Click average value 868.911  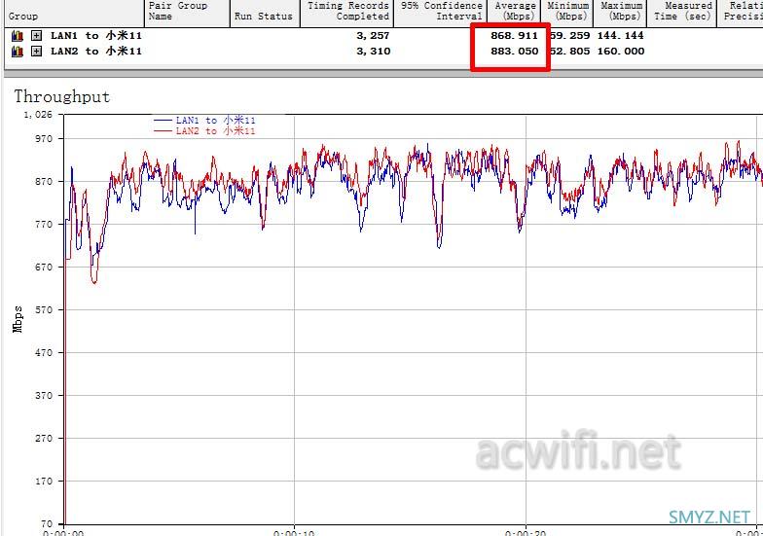pyautogui.click(x=514, y=35)
